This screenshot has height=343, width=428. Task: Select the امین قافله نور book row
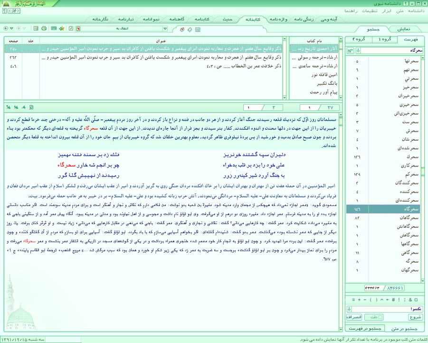coord(314,75)
